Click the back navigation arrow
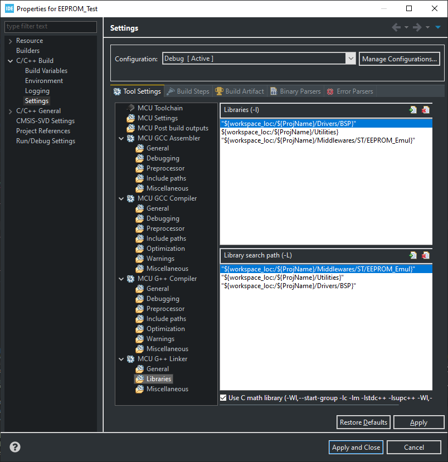The width and height of the screenshot is (448, 462). (396, 27)
